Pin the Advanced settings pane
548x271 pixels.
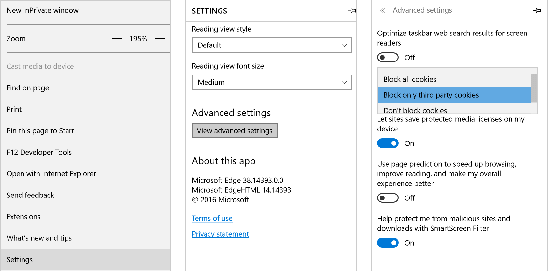537,10
